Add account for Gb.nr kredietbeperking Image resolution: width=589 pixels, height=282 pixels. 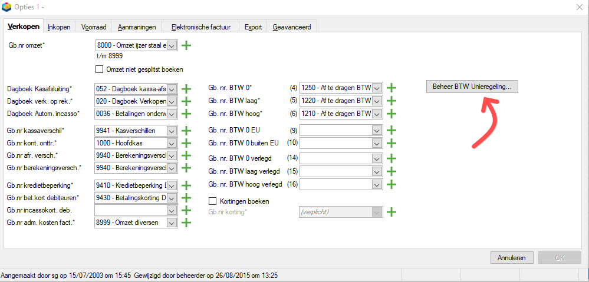(186, 185)
